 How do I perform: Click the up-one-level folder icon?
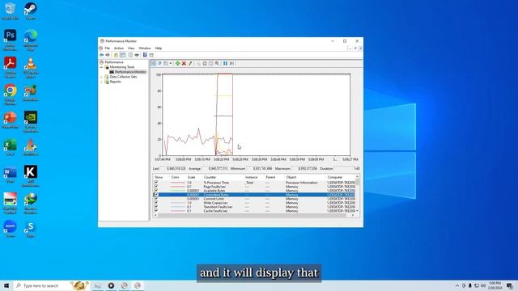[x=116, y=55]
